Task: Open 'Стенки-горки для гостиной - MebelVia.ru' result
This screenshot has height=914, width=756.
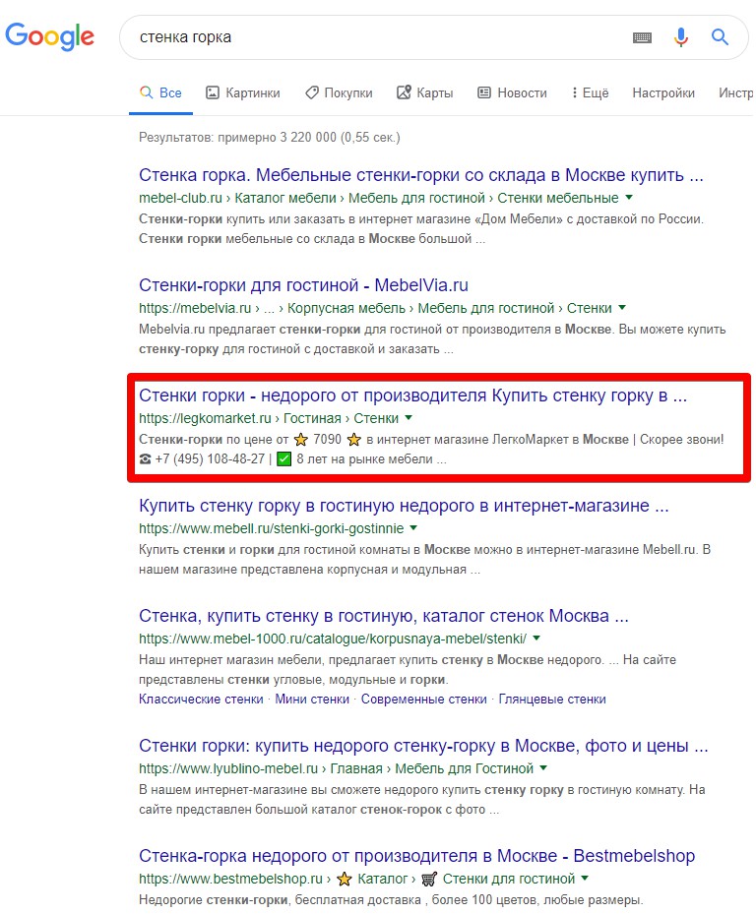Action: point(303,285)
